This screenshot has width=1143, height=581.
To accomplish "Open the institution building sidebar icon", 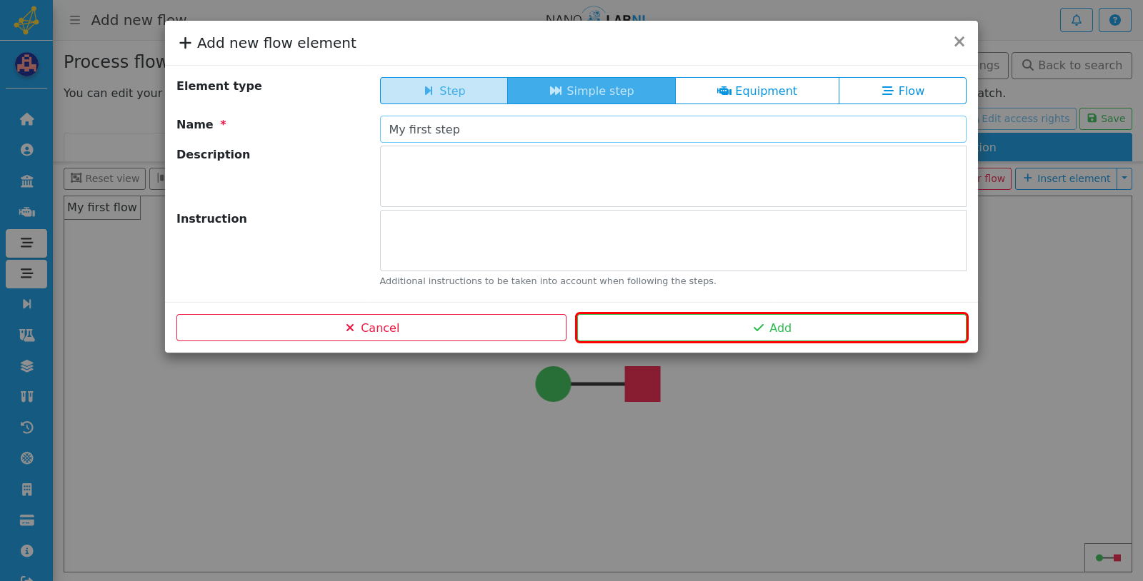I will pos(26,181).
